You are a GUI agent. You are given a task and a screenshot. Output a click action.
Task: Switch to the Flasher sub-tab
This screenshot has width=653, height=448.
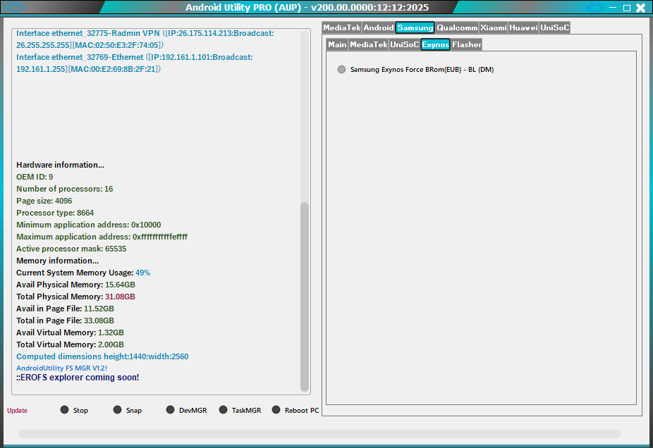[x=467, y=44]
